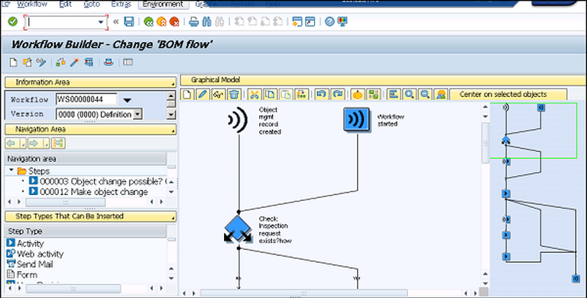Zoom in with magnifier plus icon
This screenshot has width=587, height=298.
pyautogui.click(x=409, y=94)
